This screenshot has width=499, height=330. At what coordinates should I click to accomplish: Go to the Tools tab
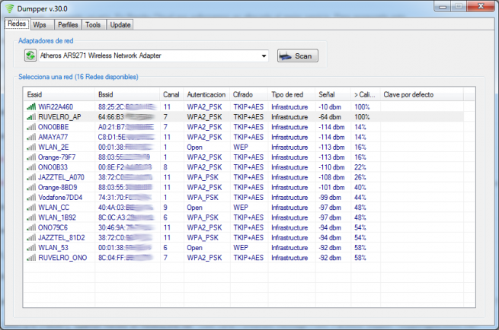[93, 24]
